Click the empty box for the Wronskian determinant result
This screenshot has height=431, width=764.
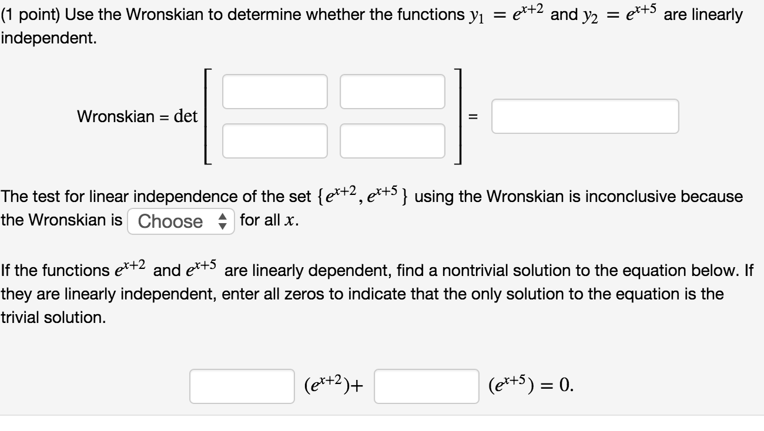(x=585, y=116)
